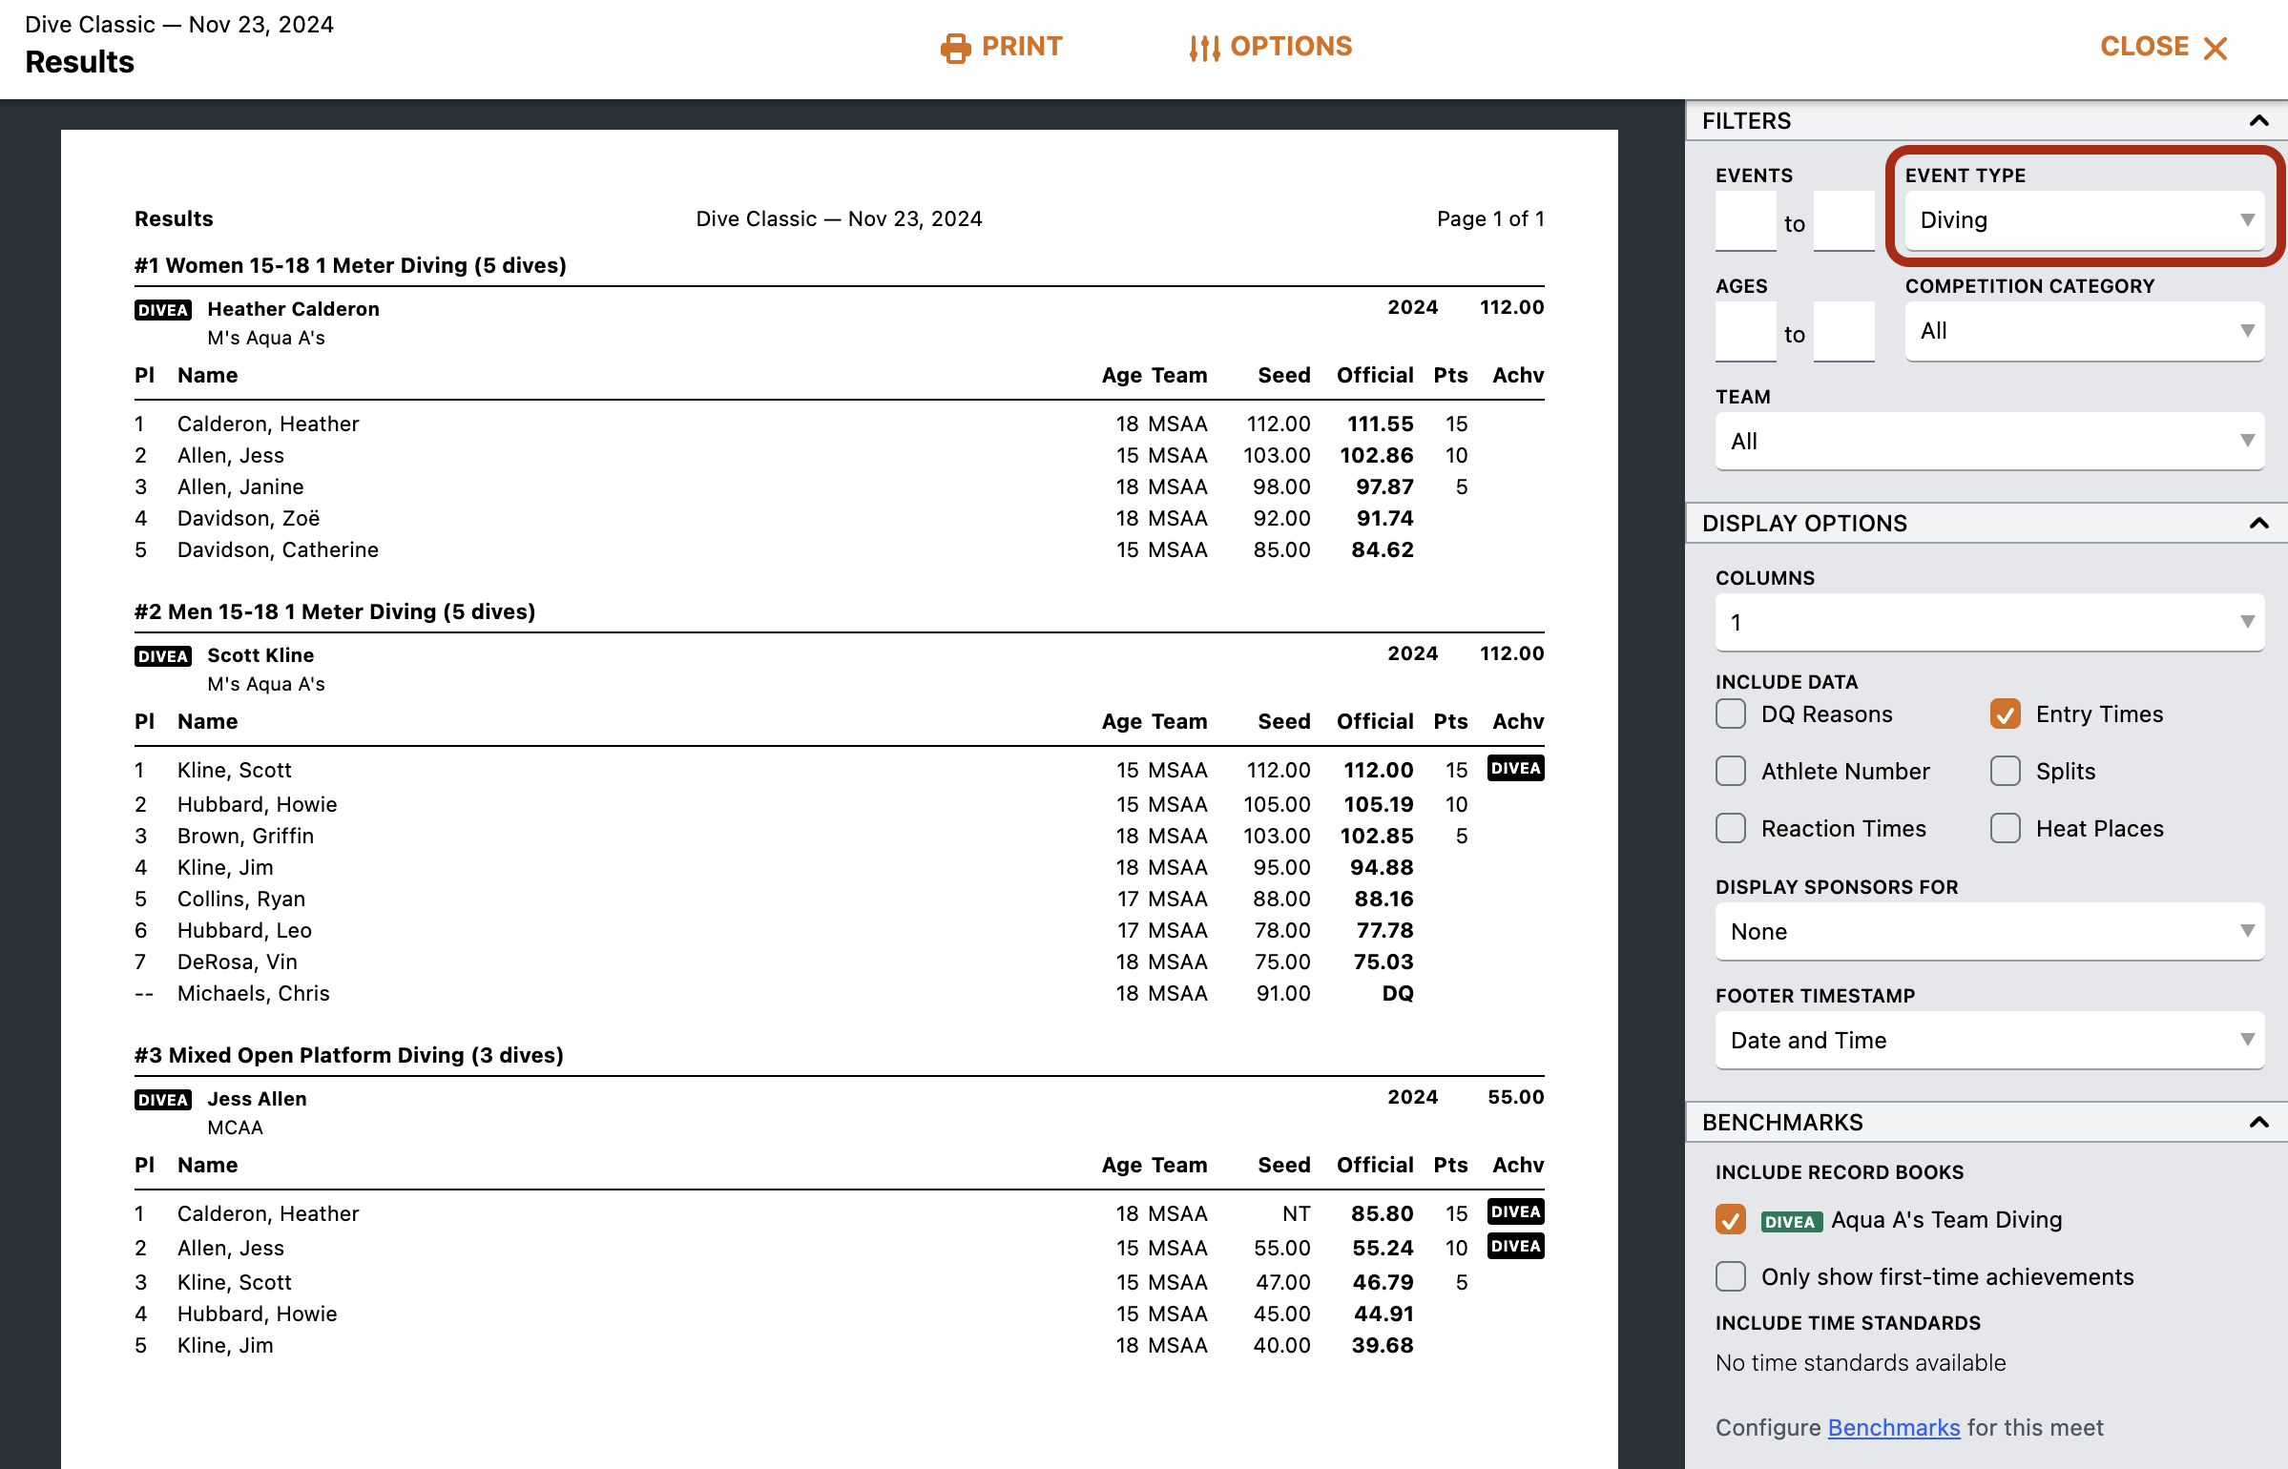Open the Competition Category dropdown
This screenshot has height=1469, width=2288.
pyautogui.click(x=2084, y=331)
